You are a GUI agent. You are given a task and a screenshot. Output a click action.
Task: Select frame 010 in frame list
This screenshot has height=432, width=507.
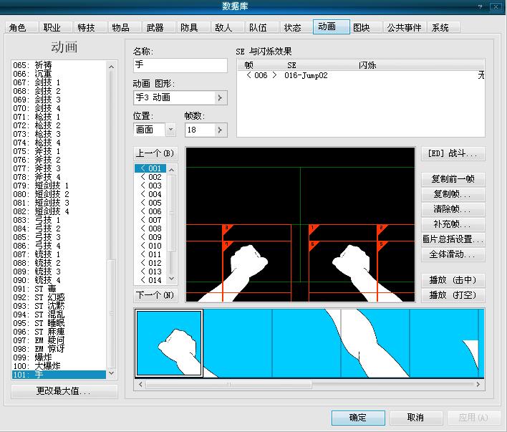150,246
